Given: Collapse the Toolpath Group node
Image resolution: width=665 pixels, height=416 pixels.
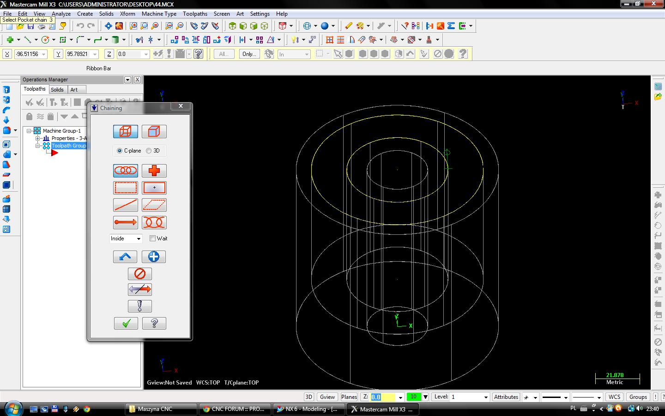Looking at the screenshot, I should [38, 146].
